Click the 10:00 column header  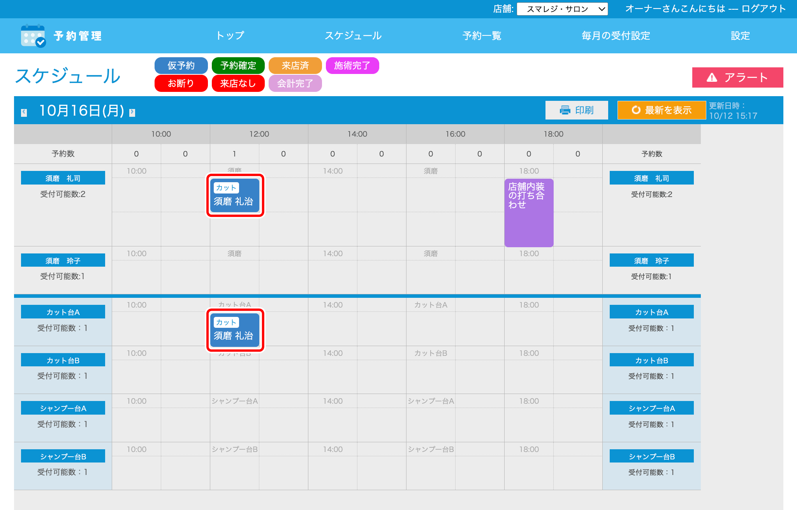coord(161,134)
